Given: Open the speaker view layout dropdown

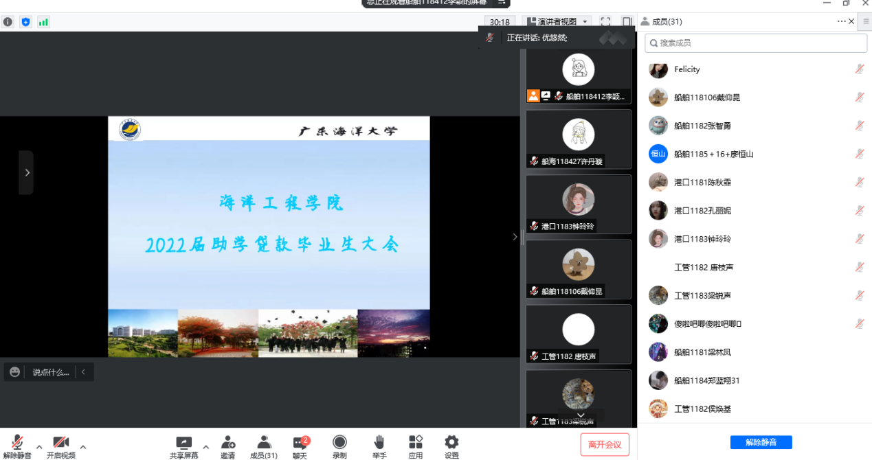Looking at the screenshot, I should (557, 22).
